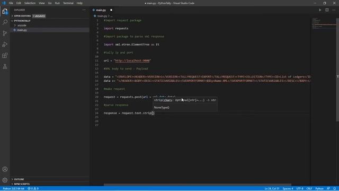Viewport: 339px width, 191px height.
Task: Change Spaces: 4 indentation setting
Action: [x=288, y=189]
